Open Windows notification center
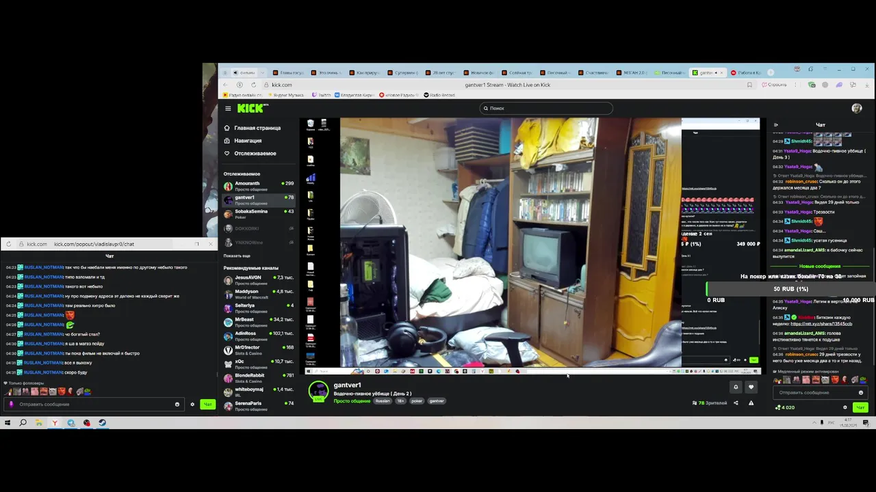Screen dimensions: 876x492 click(866, 423)
